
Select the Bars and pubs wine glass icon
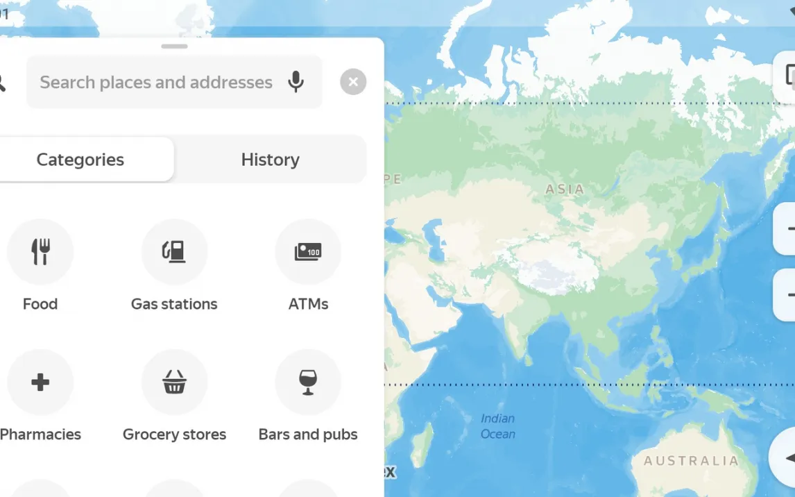pos(308,382)
